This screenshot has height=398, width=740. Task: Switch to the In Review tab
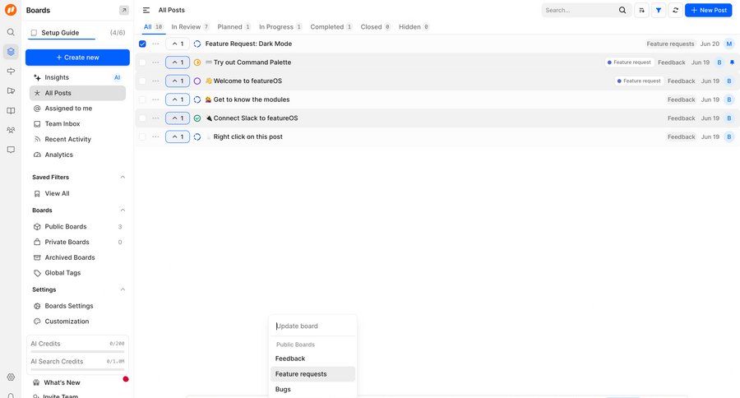point(190,27)
